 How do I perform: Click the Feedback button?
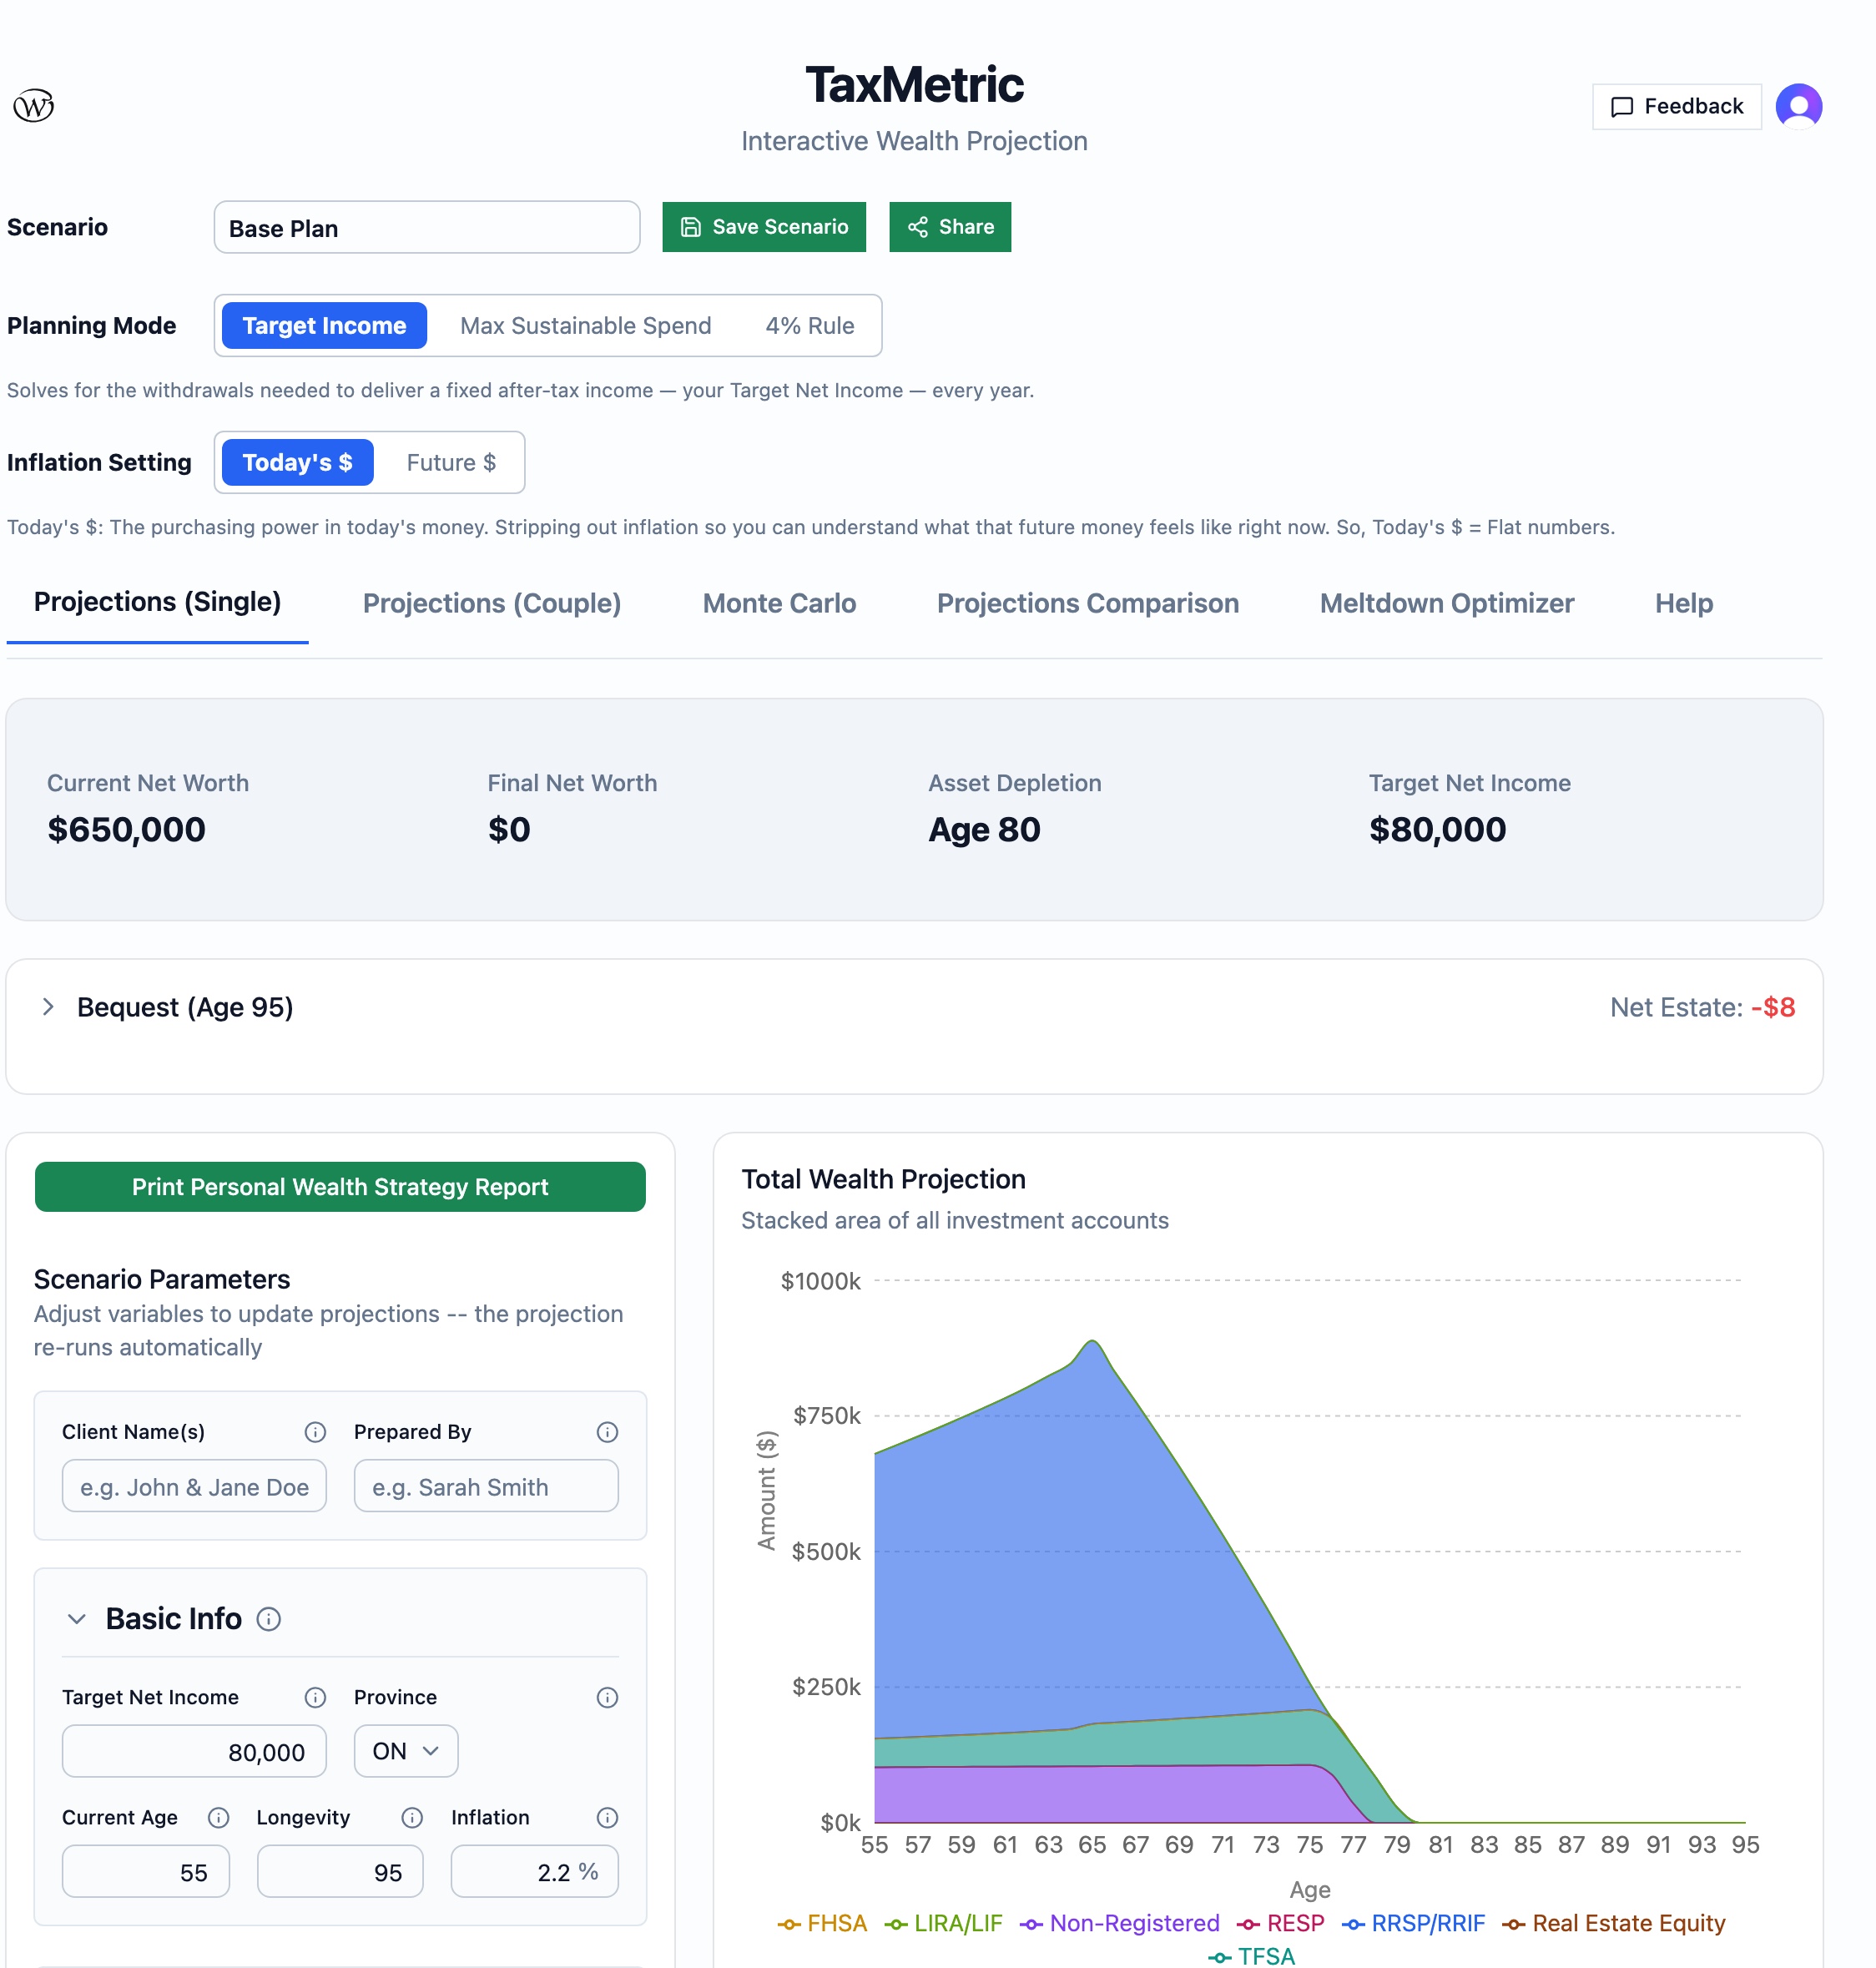1676,106
